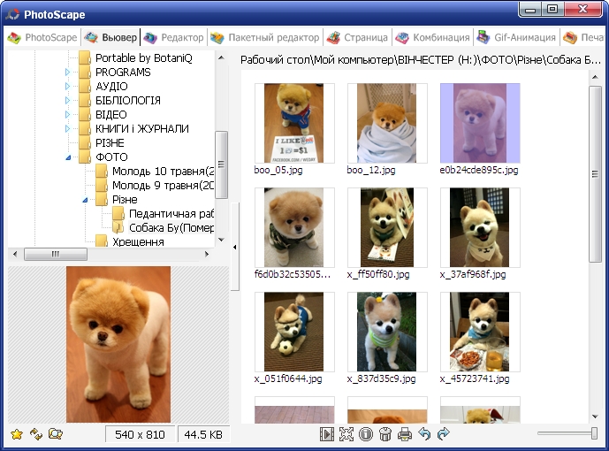
Task: Click the fullscreen expand icon
Action: (346, 434)
